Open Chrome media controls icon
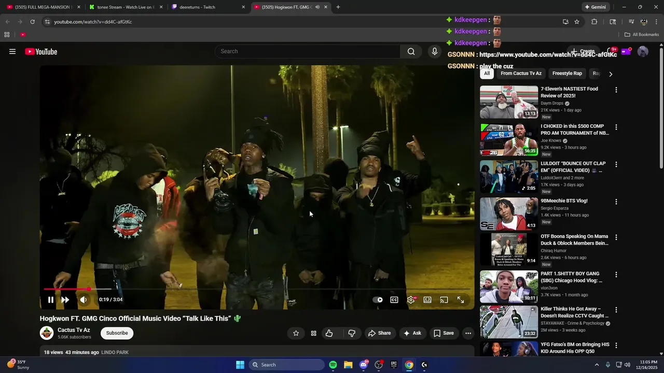Image resolution: width=664 pixels, height=373 pixels. coord(631,22)
